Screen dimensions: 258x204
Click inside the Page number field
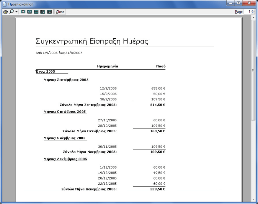pos(247,12)
